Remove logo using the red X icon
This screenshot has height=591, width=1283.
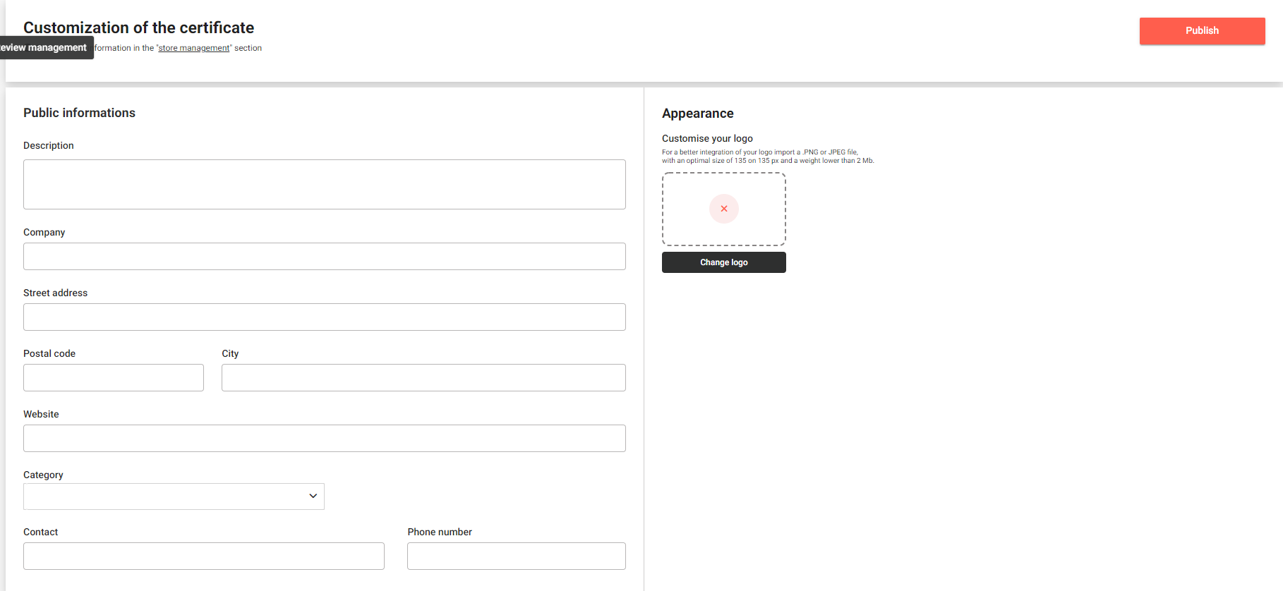724,209
